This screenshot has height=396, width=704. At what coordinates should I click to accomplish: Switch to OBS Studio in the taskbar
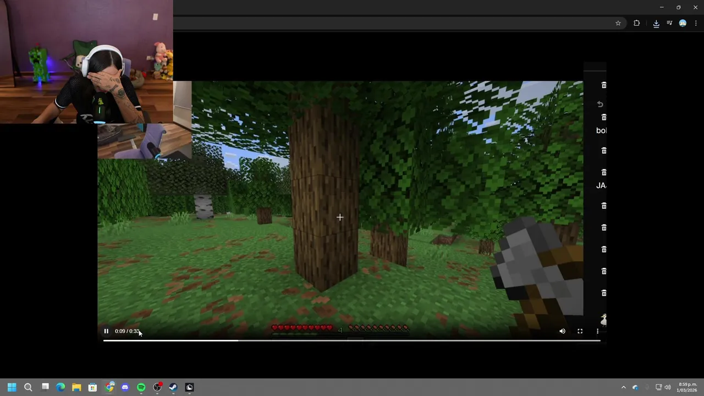coord(157,387)
